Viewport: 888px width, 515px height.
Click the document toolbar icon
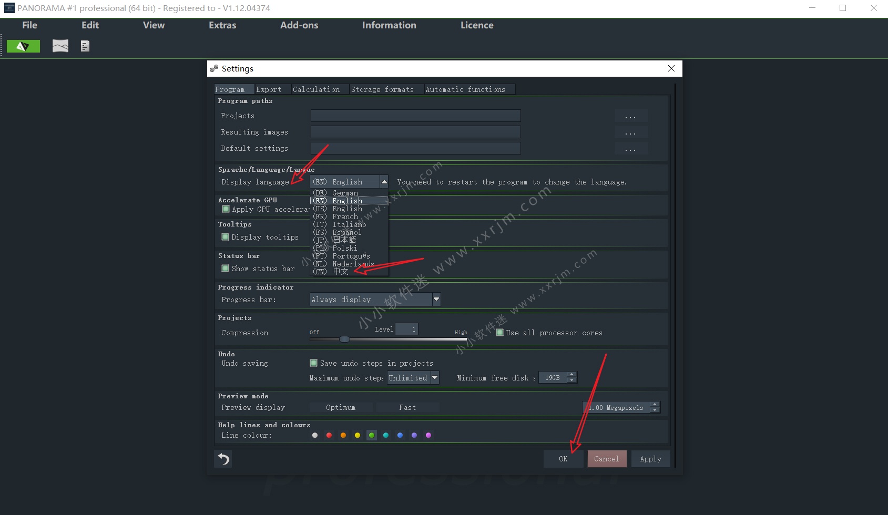point(85,46)
